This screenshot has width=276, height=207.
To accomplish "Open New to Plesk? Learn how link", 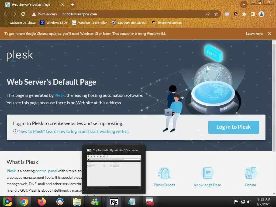I will tap(74, 132).
